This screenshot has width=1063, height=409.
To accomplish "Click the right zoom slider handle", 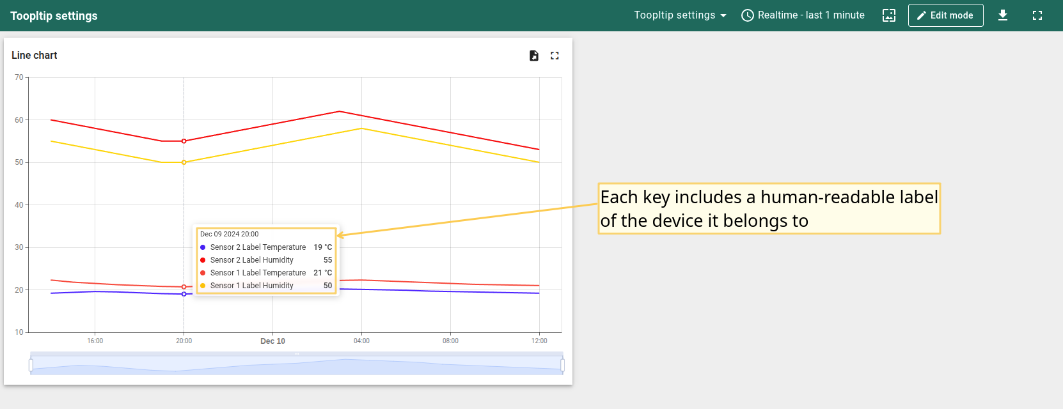I will (562, 365).
